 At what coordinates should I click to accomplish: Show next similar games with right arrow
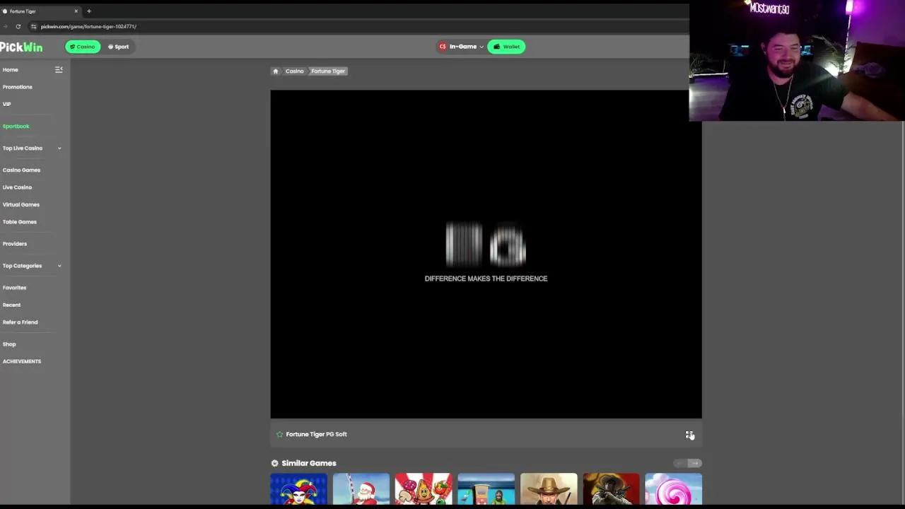click(x=695, y=463)
